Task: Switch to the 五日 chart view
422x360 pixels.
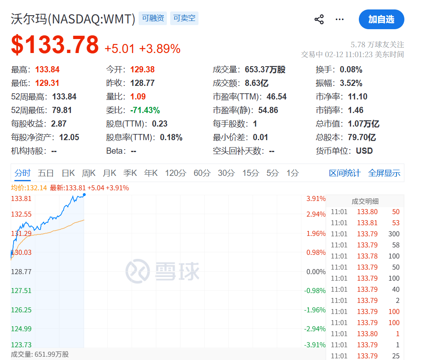Action: click(46, 173)
